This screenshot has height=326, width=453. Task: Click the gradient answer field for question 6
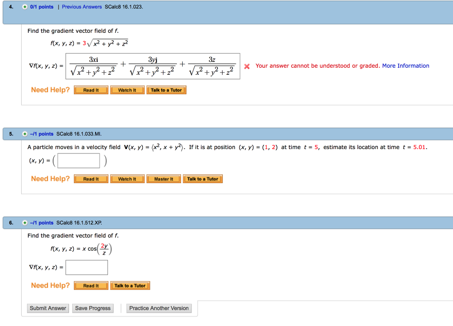click(87, 267)
